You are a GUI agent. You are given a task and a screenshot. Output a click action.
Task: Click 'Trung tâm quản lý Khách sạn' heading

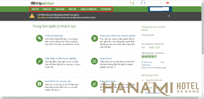click(x=54, y=26)
